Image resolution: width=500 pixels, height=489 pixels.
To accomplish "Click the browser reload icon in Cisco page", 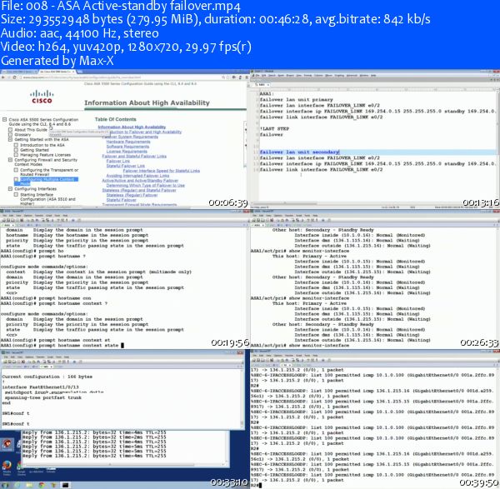I will tap(15, 77).
